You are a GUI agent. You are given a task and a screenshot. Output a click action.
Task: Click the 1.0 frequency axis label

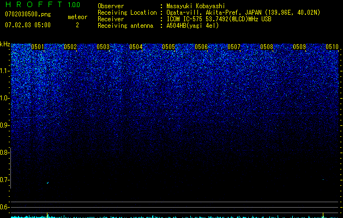click(x=4, y=98)
